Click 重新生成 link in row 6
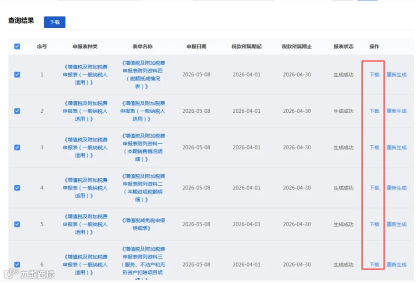 [x=397, y=264]
